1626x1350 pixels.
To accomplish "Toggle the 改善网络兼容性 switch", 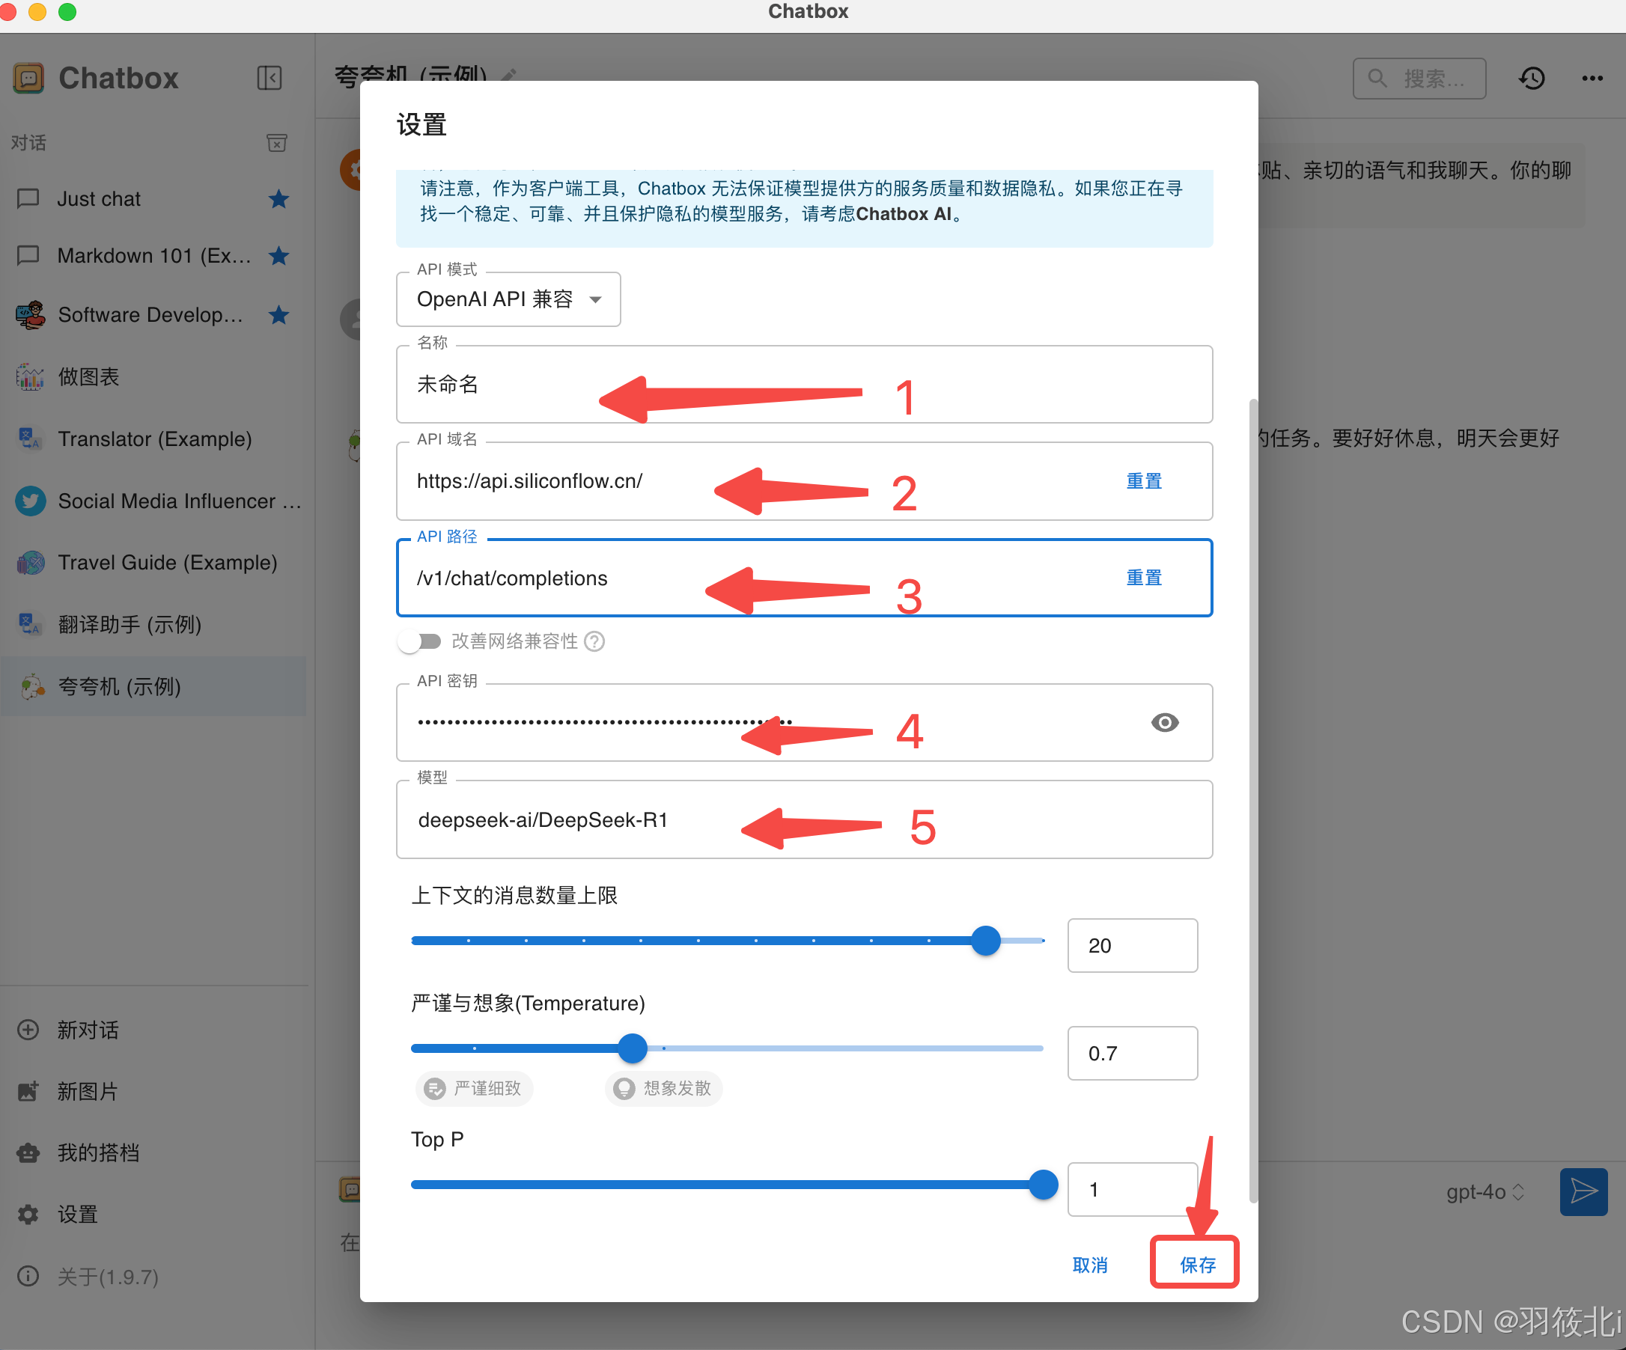I will [x=420, y=641].
